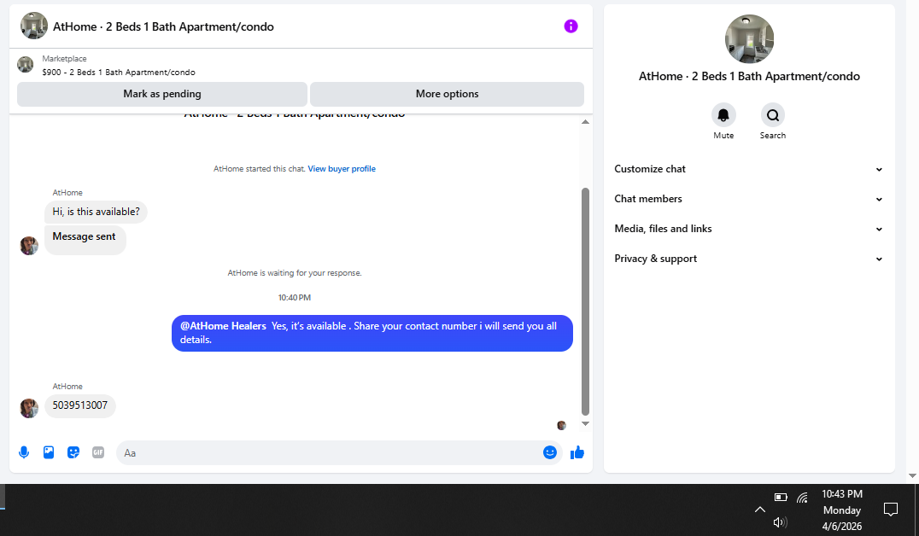The width and height of the screenshot is (919, 536).
Task: Click the chat title in header
Action: (x=163, y=26)
